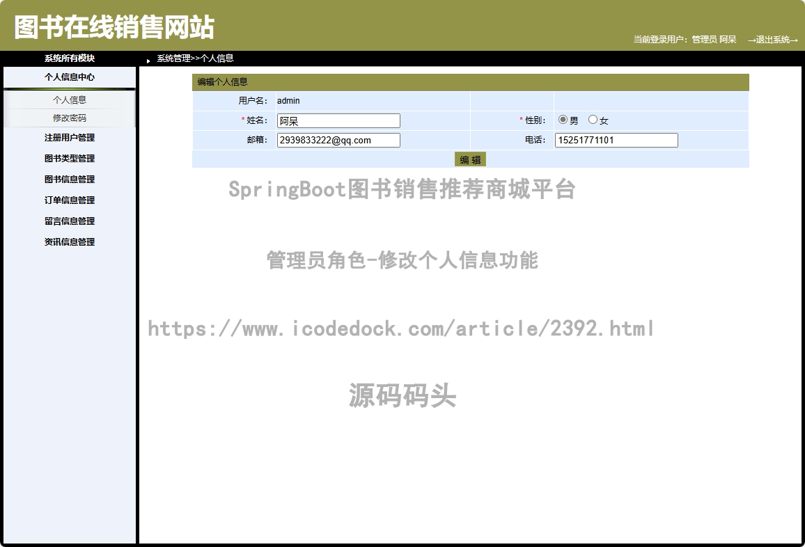Click the breadcrumb arrow icon
805x547 pixels.
point(148,61)
